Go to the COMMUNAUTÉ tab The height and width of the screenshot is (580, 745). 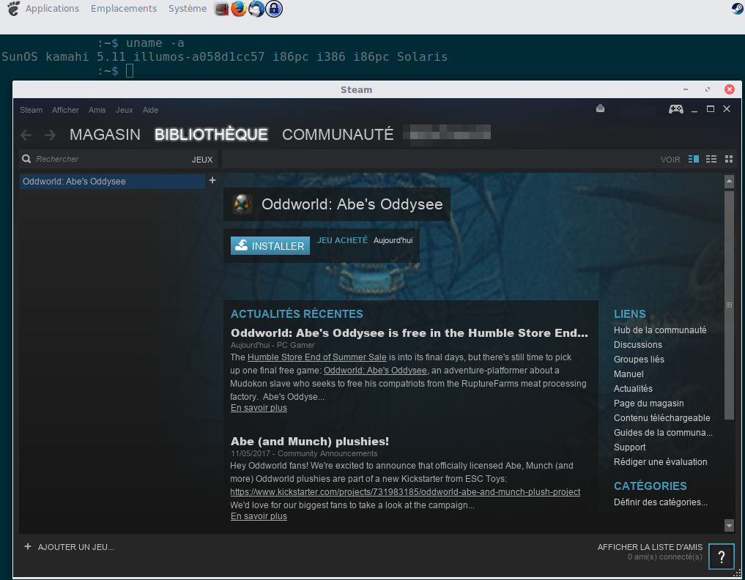[338, 135]
